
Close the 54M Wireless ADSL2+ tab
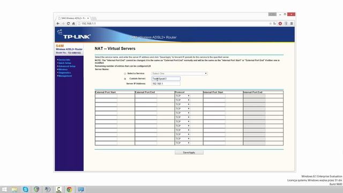(x=88, y=18)
